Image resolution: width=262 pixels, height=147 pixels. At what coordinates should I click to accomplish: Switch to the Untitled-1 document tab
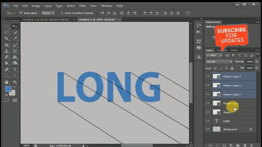47,20
